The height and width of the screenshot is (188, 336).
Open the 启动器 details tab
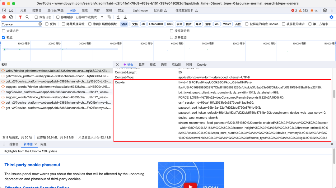(176, 64)
